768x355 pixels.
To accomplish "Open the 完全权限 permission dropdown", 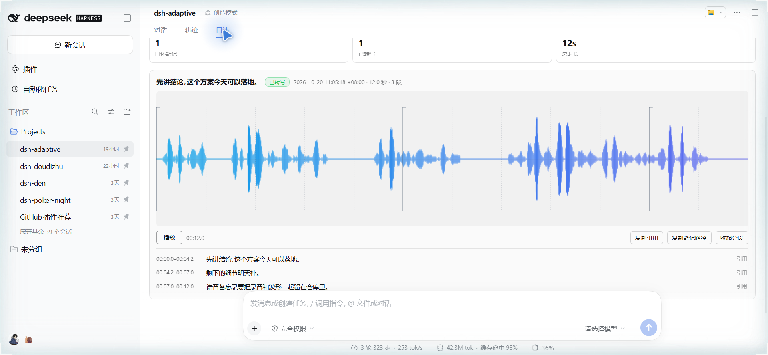I will [x=293, y=329].
